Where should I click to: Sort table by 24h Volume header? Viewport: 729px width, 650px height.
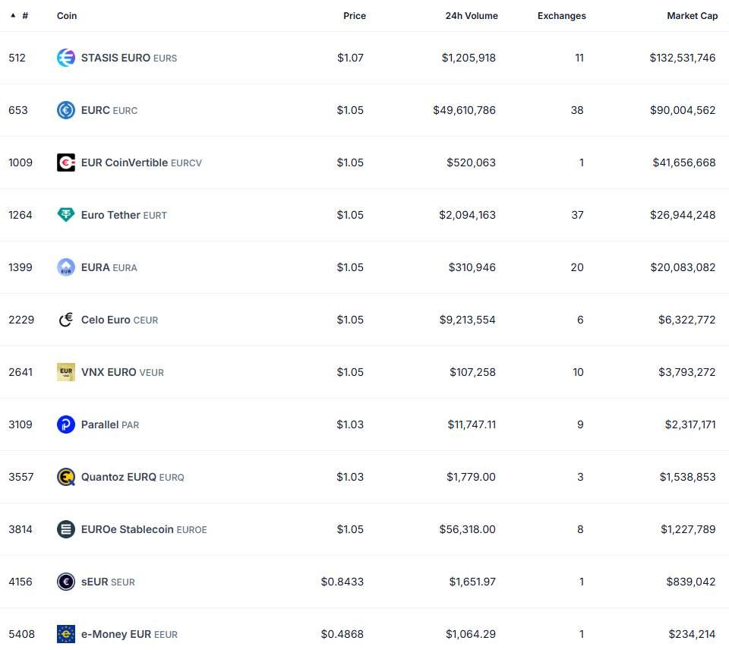pyautogui.click(x=472, y=16)
